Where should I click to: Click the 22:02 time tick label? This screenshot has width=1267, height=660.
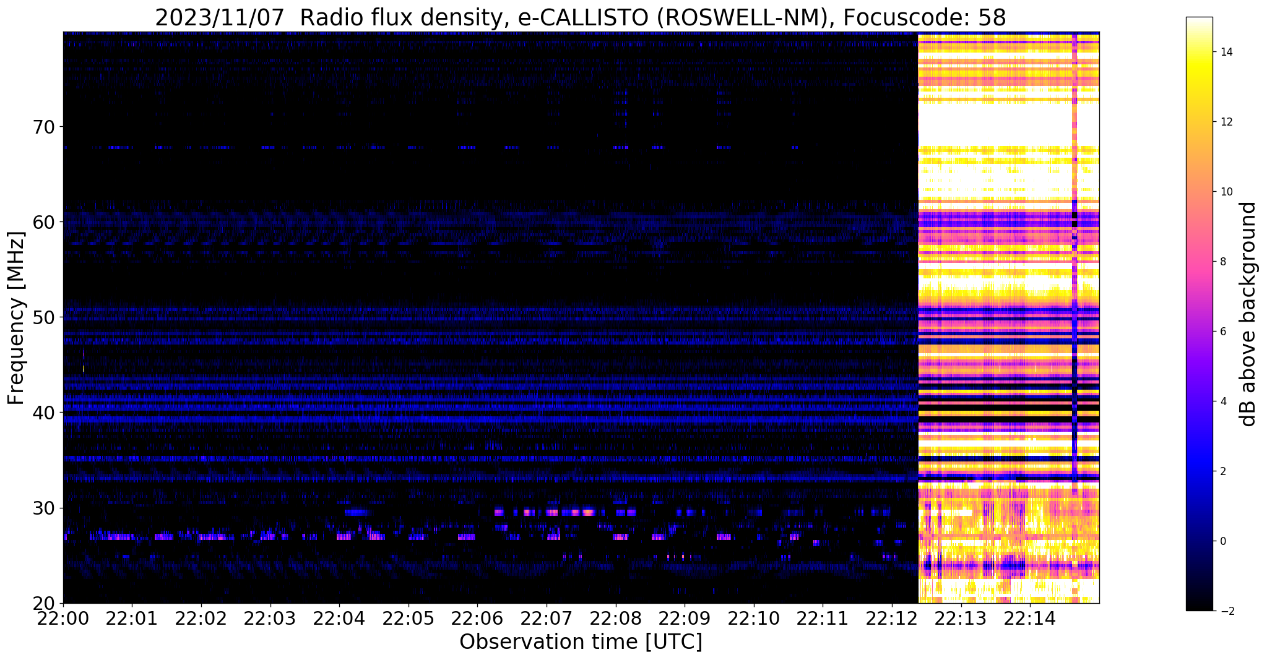201,618
